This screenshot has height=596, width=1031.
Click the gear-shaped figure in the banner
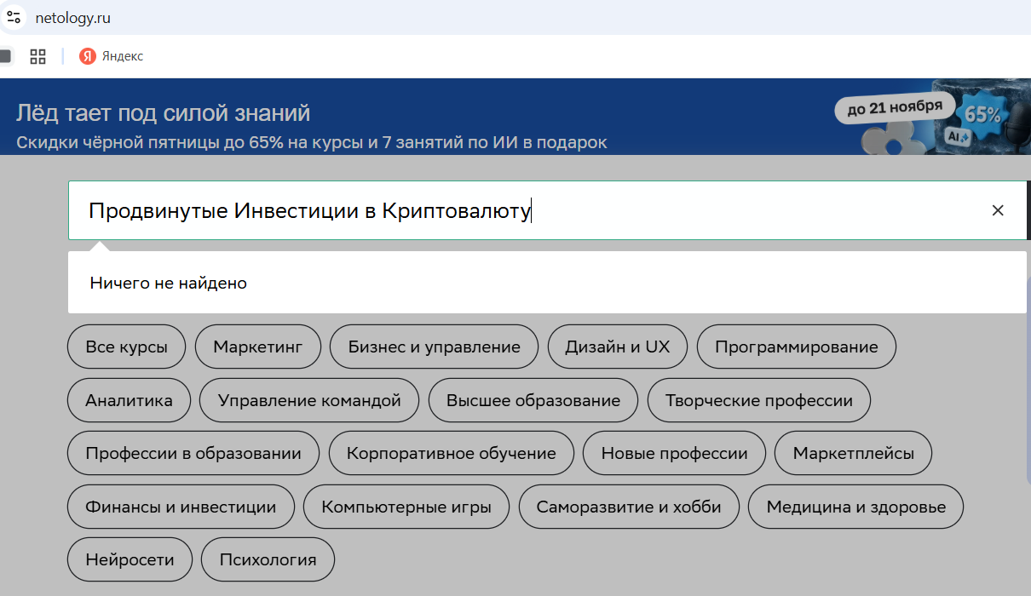pos(890,139)
